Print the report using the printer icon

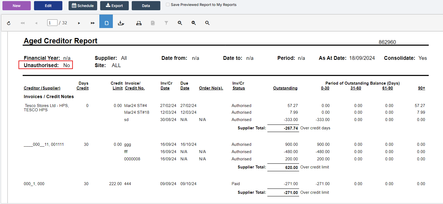(139, 23)
